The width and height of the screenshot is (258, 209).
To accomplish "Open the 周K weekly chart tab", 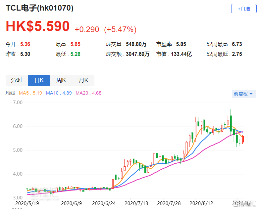I will [x=61, y=80].
